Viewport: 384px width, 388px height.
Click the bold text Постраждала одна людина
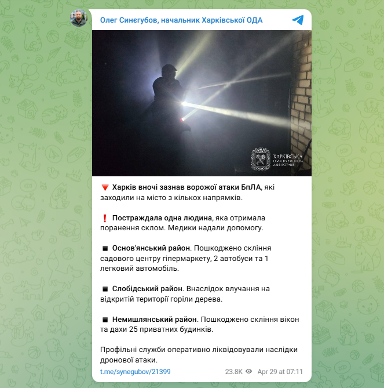pos(162,217)
